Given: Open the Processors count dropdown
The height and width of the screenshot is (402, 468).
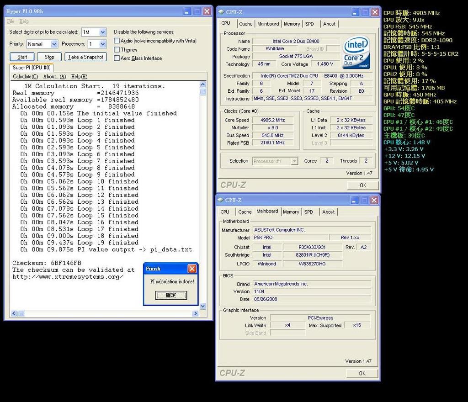Looking at the screenshot, I should click(x=103, y=44).
